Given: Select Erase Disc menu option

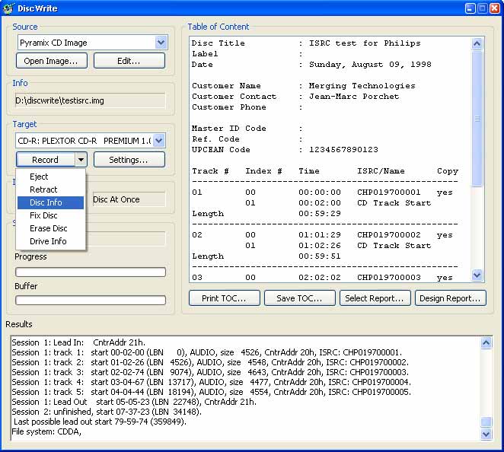Looking at the screenshot, I should coord(48,228).
